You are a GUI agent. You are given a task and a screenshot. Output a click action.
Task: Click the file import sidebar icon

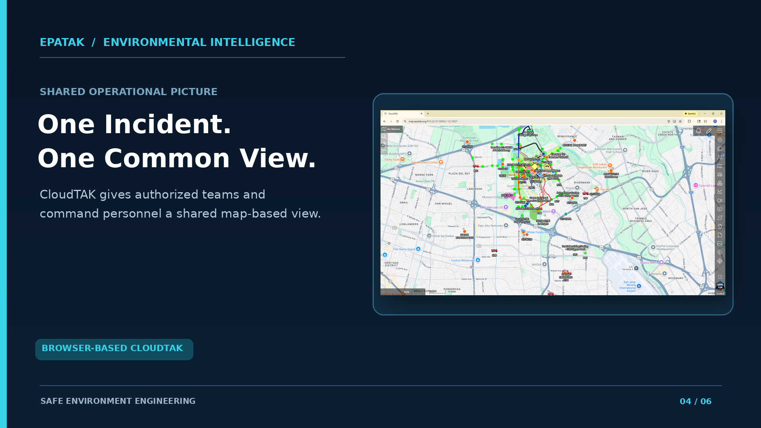(720, 235)
